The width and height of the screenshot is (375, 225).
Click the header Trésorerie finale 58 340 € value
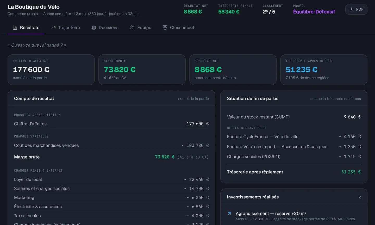pyautogui.click(x=229, y=12)
